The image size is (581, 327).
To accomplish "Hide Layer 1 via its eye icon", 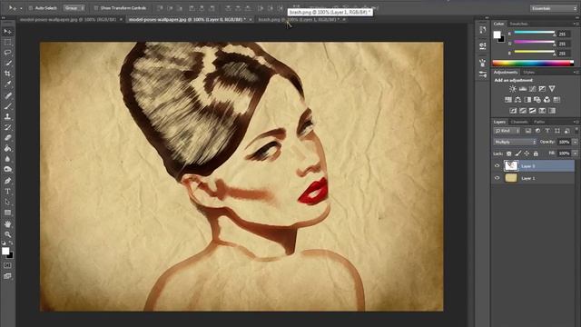I will coord(497,178).
